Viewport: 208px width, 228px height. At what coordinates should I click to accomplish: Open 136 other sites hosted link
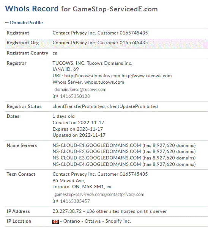point(126,211)
